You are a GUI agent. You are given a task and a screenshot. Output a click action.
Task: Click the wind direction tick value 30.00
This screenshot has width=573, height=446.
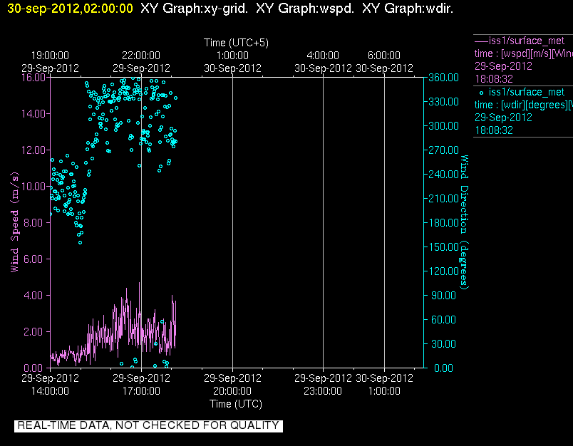[443, 344]
